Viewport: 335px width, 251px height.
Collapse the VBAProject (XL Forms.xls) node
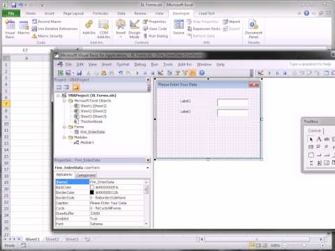(x=59, y=96)
